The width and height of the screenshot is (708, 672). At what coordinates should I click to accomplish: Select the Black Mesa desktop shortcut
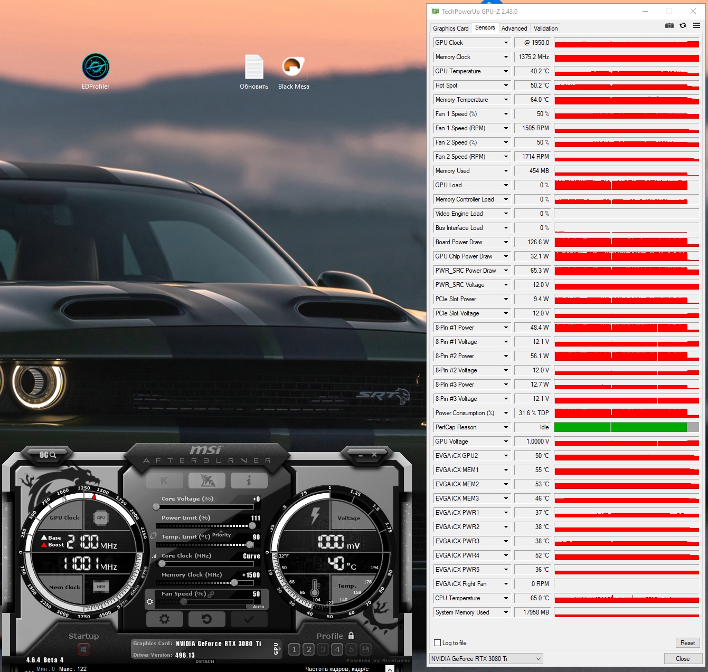click(x=294, y=72)
